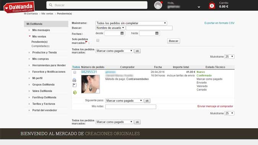
Task: Toggle 'Solo pedidos marcados' checkbox
Action: (98, 40)
